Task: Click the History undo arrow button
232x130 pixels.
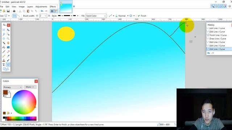Action: [x=209, y=53]
